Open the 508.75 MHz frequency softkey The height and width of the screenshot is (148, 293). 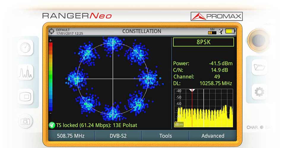tap(71, 136)
